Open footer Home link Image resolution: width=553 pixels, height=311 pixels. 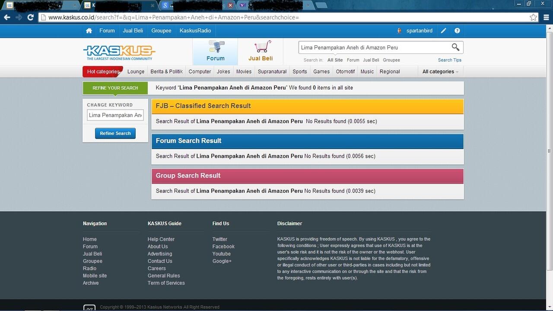click(90, 239)
